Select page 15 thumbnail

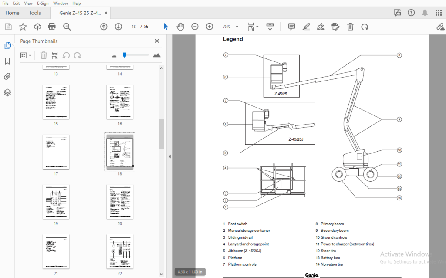pyautogui.click(x=56, y=102)
